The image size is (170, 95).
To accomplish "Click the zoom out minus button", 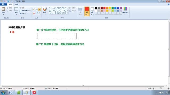I will pyautogui.click(x=153, y=89).
